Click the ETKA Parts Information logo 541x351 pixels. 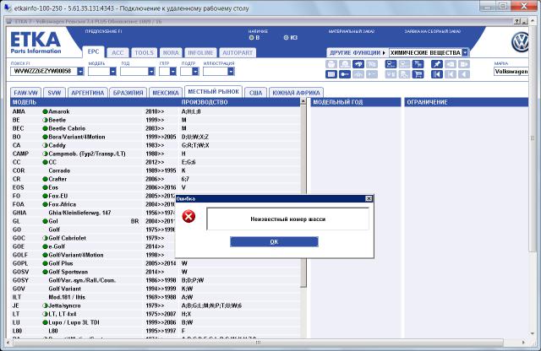tap(36, 43)
